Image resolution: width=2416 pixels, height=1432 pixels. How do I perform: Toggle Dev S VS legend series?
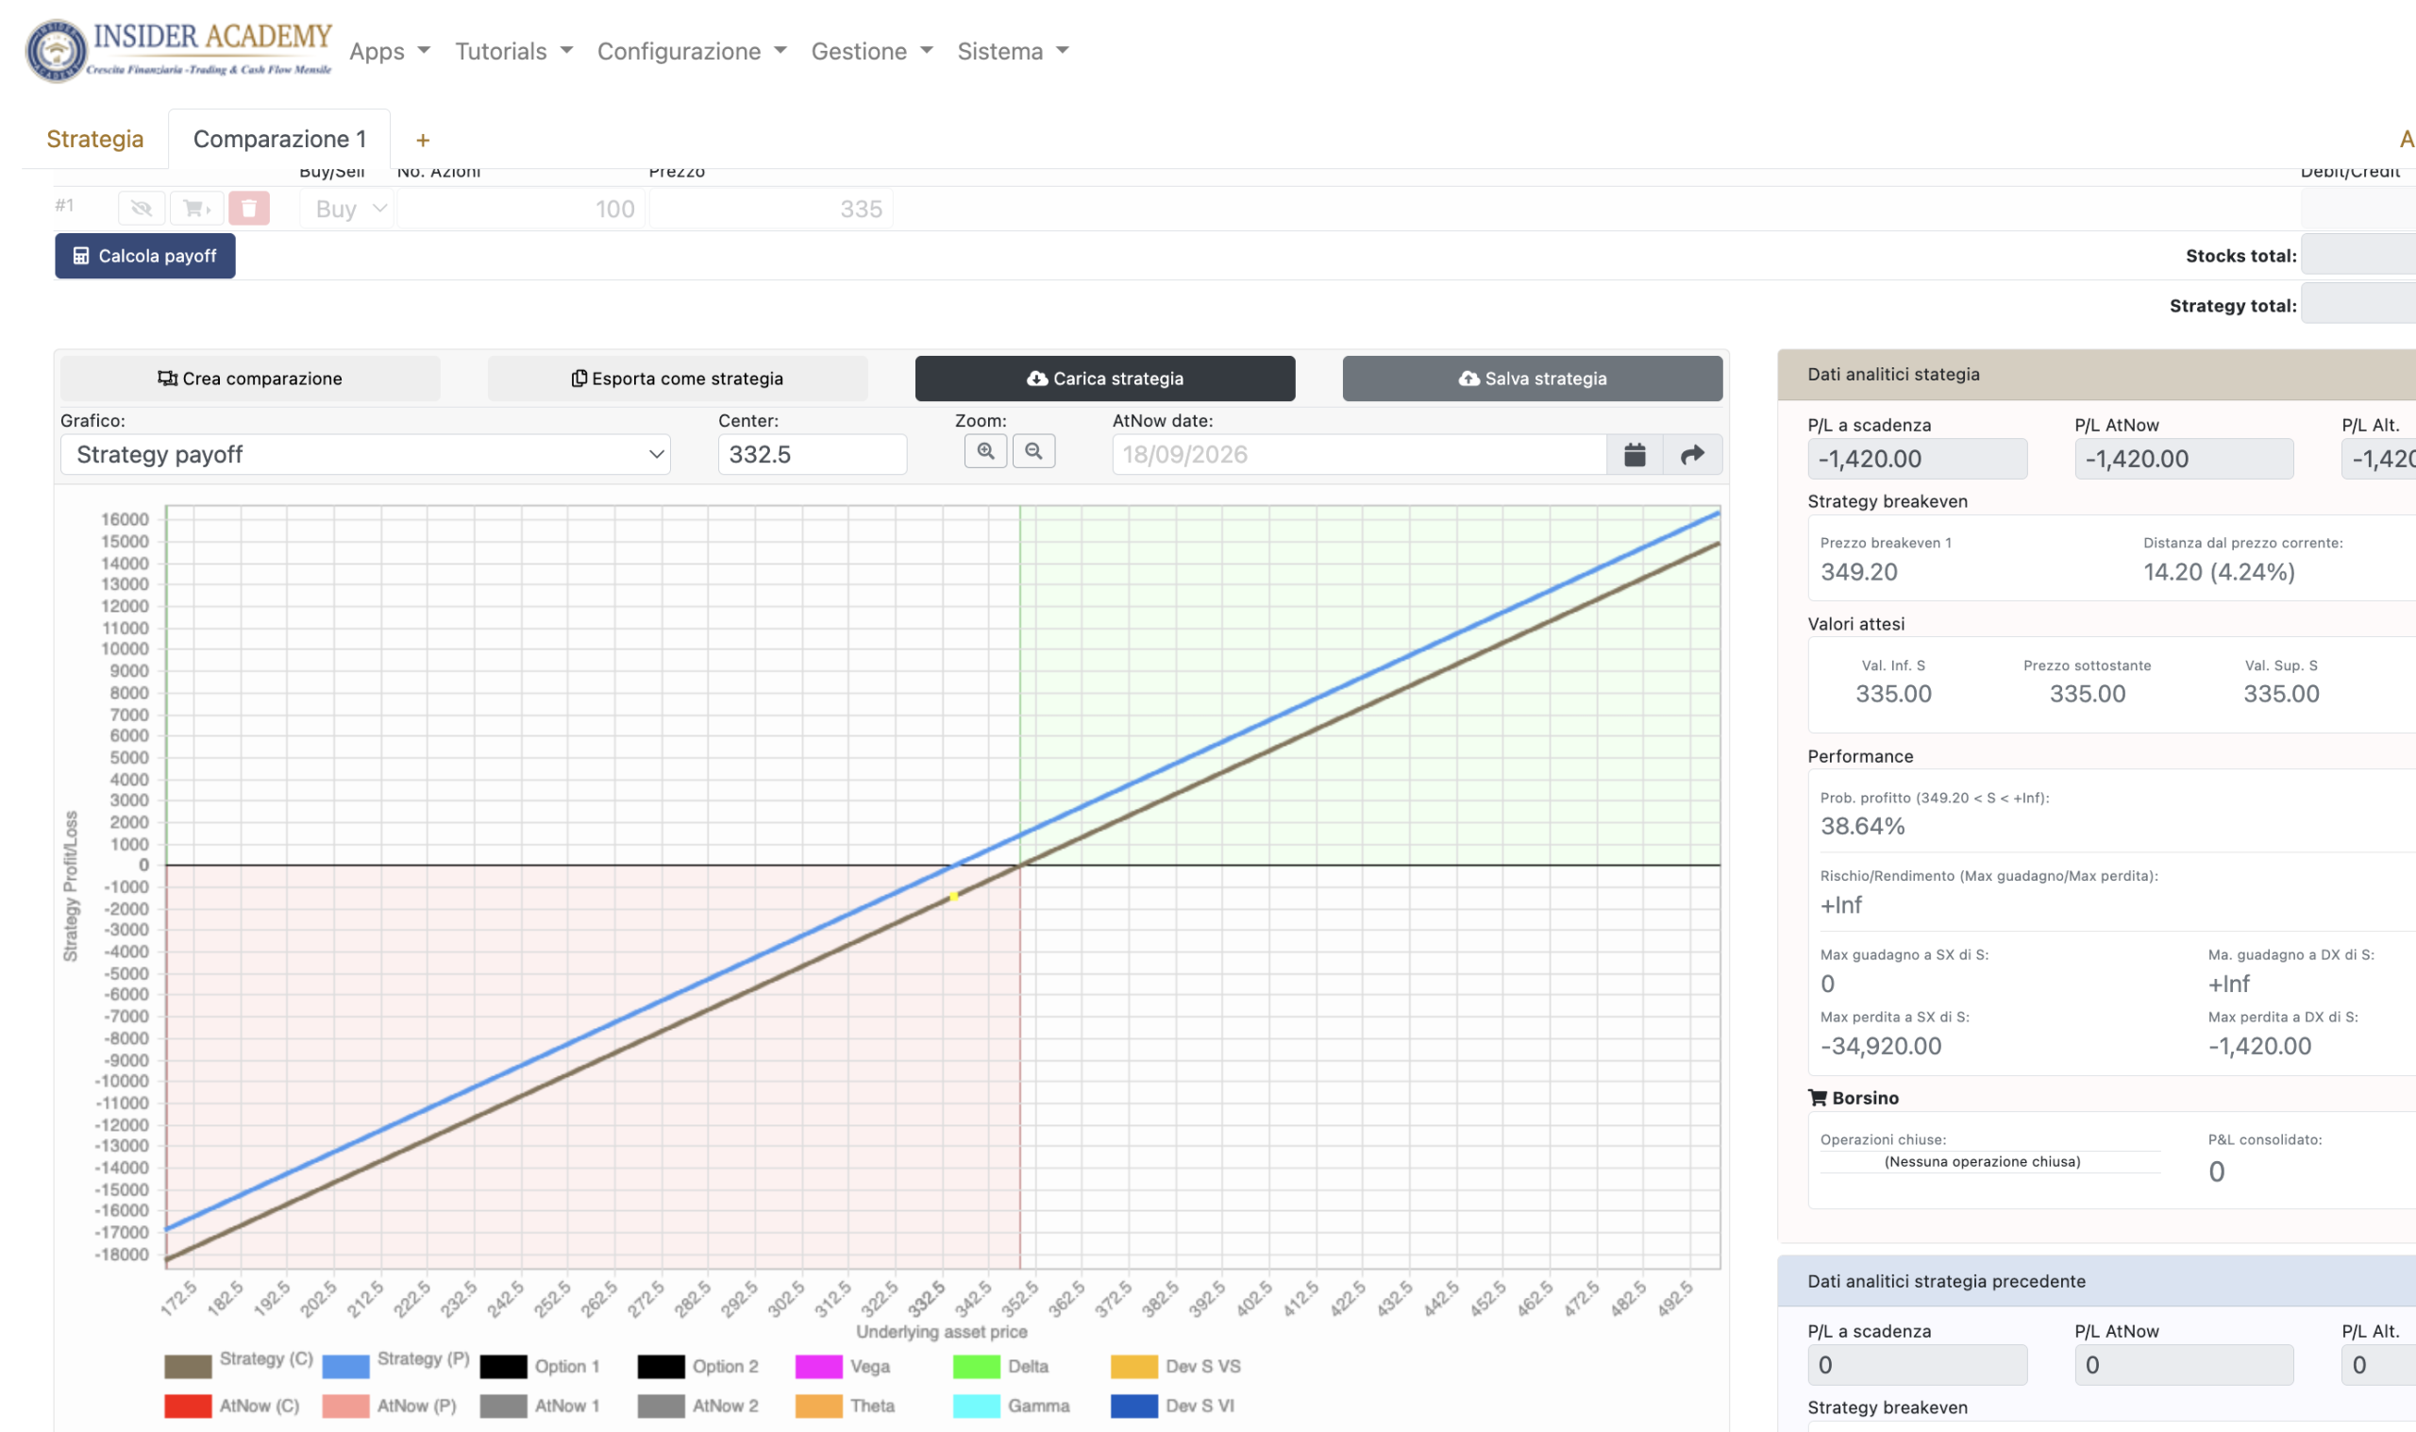pos(1176,1366)
